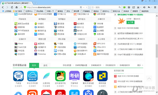158x95 pixels.
Task: Open the 丰云行手机版 app icon
Action: pos(32,76)
